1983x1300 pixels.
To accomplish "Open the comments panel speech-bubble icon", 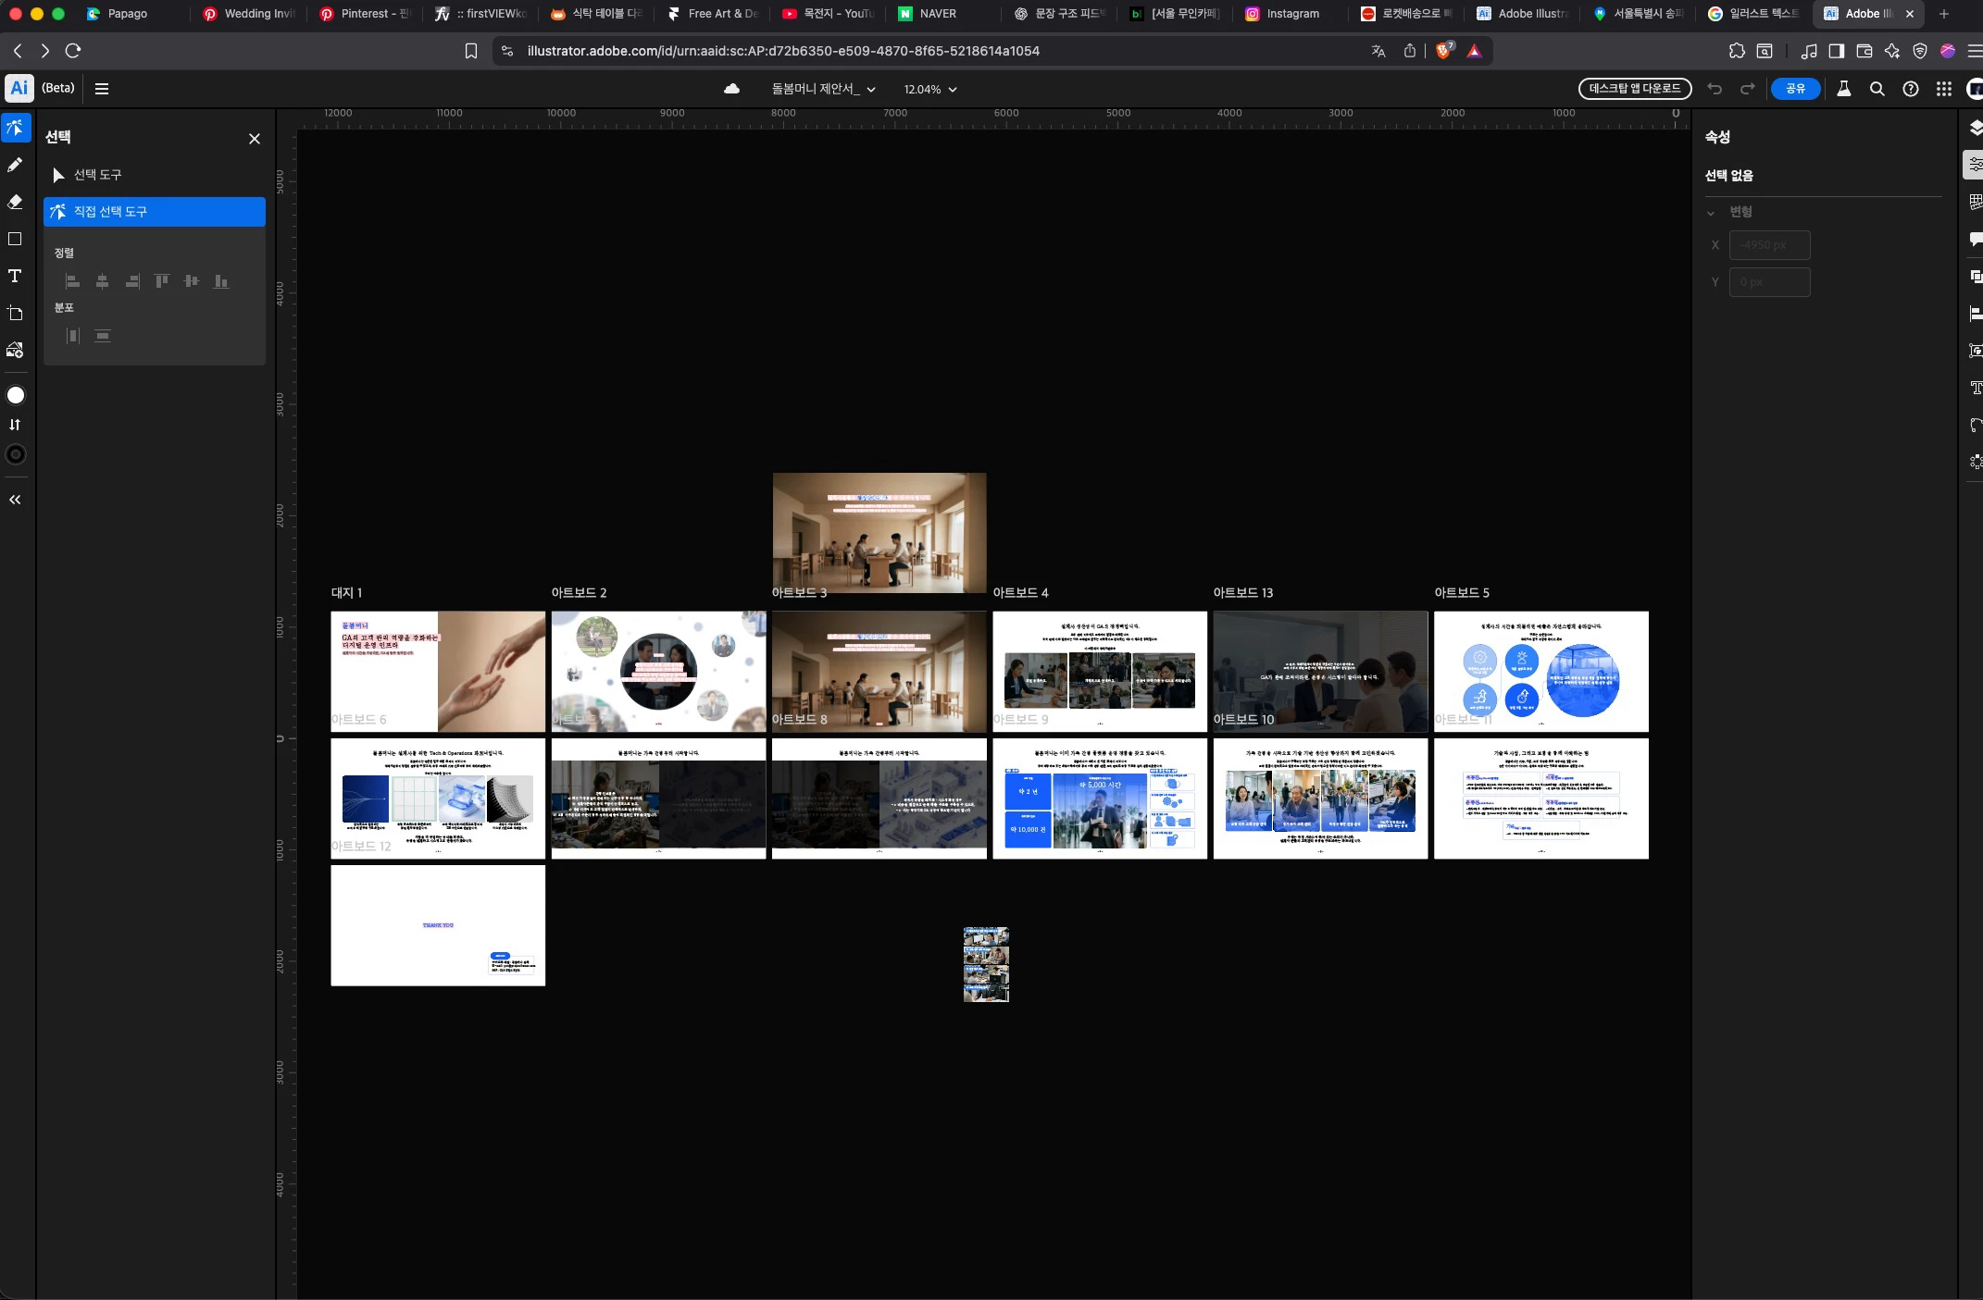I will tap(1975, 239).
